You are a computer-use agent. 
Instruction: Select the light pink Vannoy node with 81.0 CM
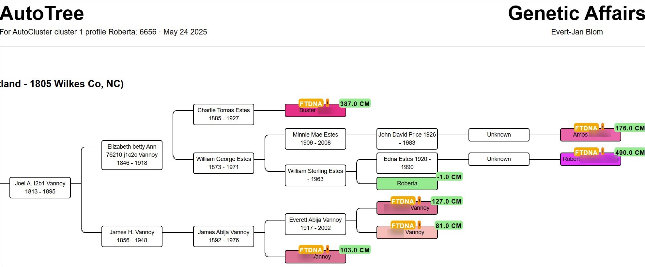(x=407, y=233)
